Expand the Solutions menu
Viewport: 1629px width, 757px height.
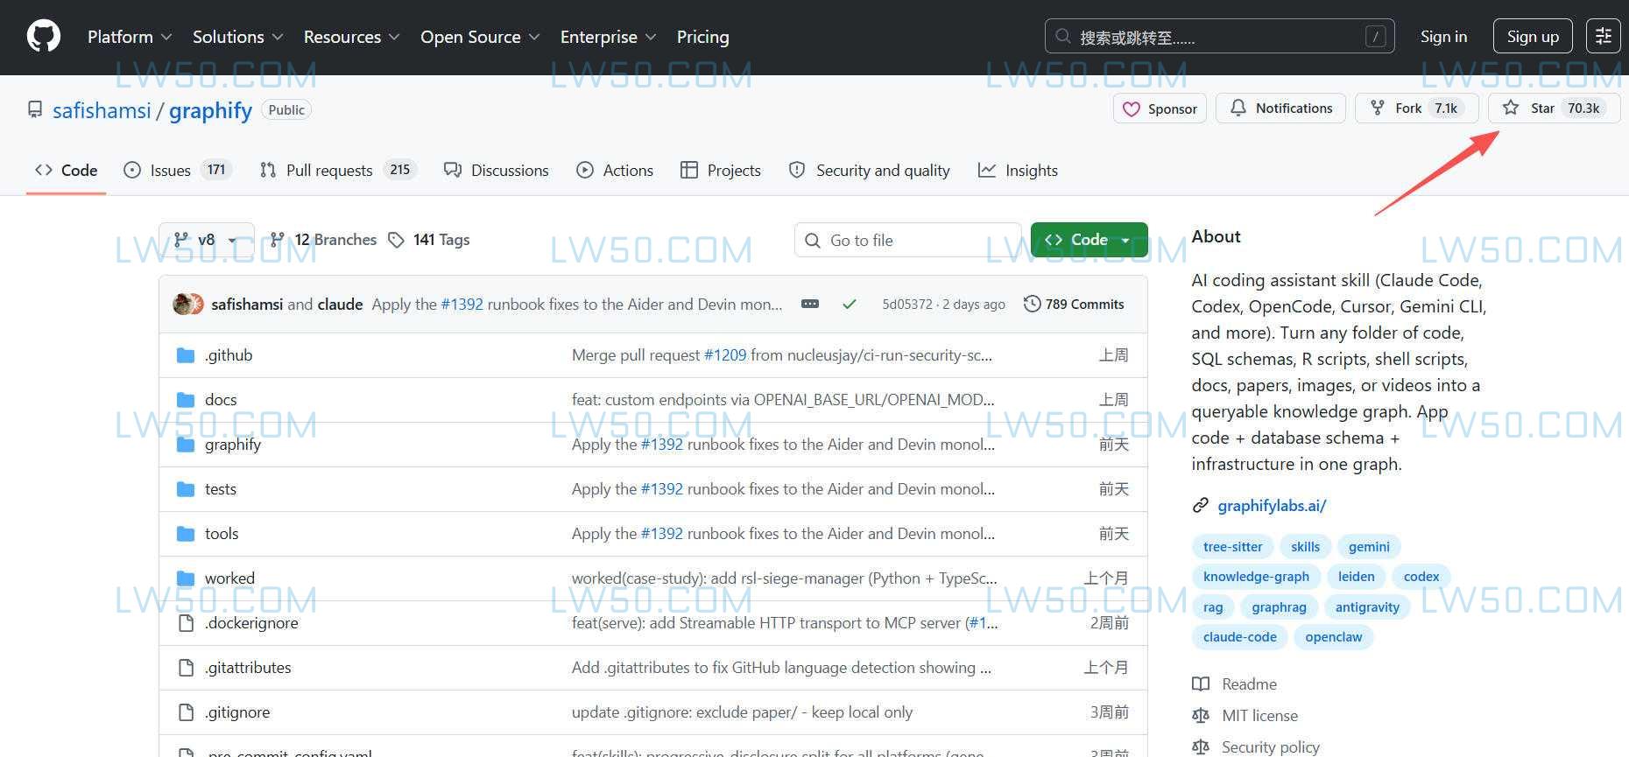(x=237, y=37)
